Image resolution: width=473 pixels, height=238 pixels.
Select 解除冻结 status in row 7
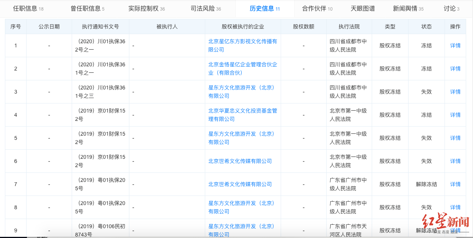click(426, 184)
